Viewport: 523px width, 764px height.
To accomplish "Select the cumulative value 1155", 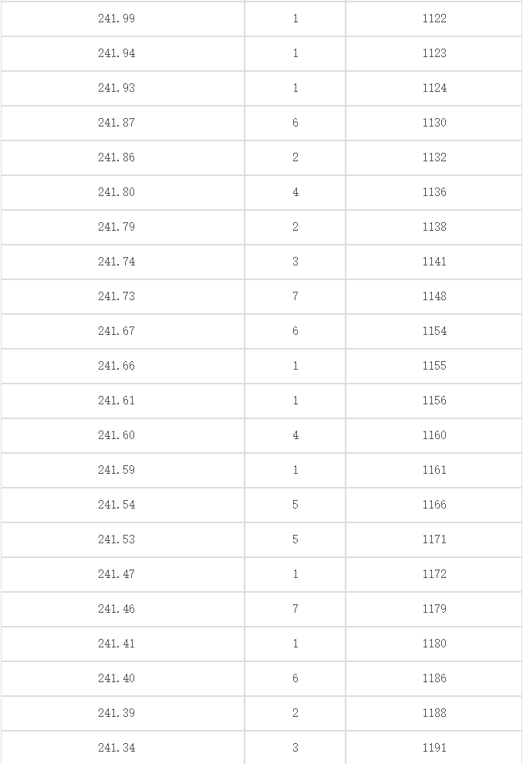I will click(434, 366).
